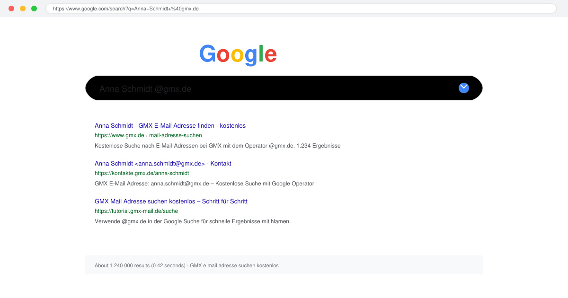Open 'GMX Mail Adresse suchen kostenlos' result
The image size is (568, 298).
tap(171, 201)
